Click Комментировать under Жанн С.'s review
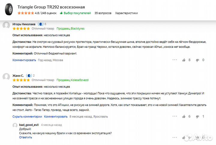Image resolution: width=216 pixels, height=145 pixels. [x=55, y=117]
